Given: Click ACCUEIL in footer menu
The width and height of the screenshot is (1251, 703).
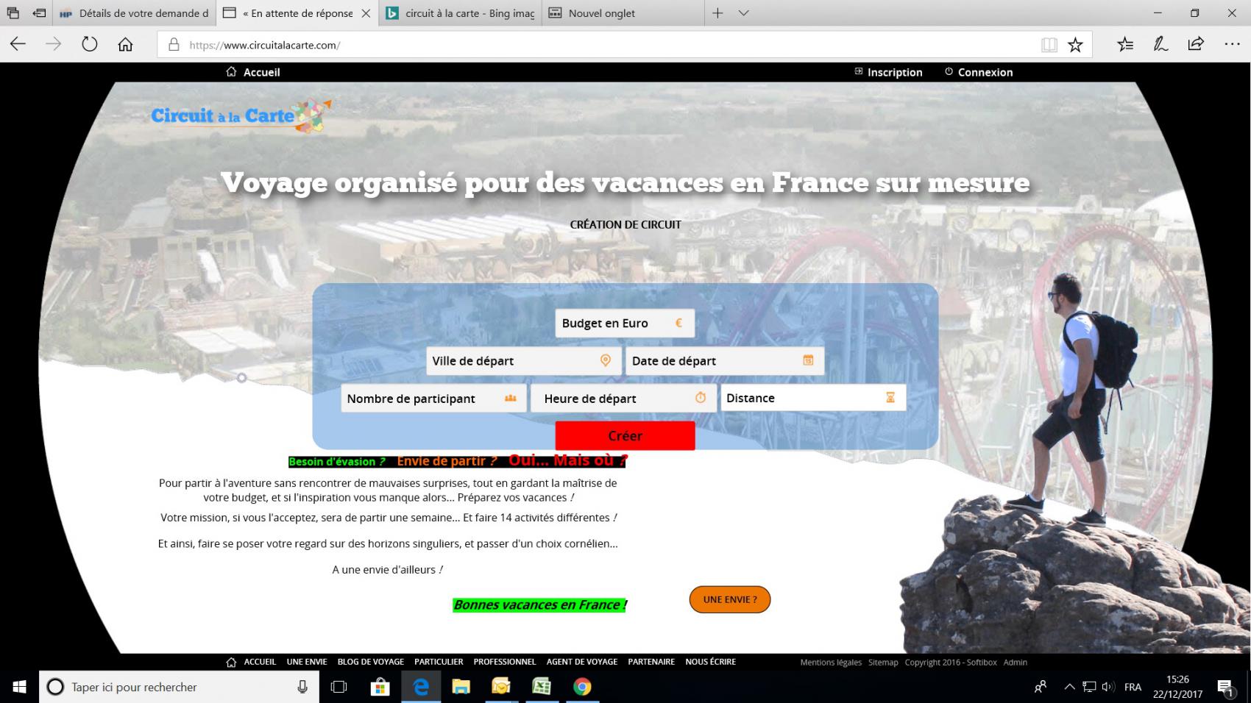Looking at the screenshot, I should [x=260, y=662].
